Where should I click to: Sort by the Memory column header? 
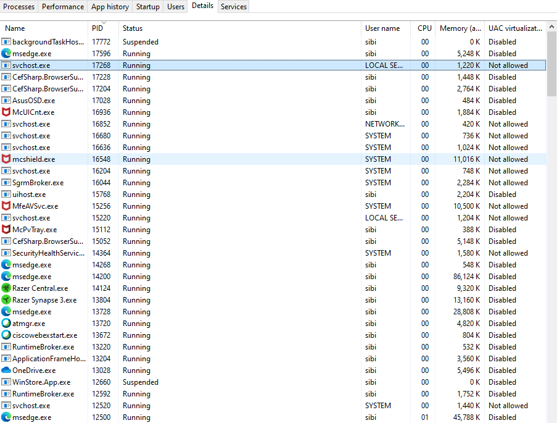(x=460, y=28)
